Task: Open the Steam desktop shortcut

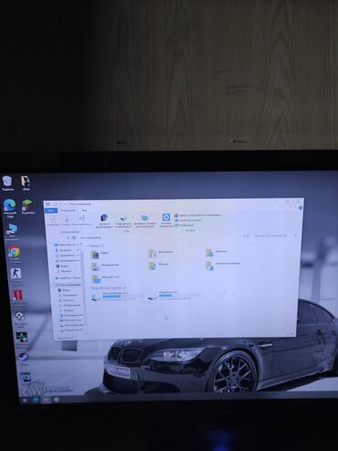Action: (x=24, y=359)
